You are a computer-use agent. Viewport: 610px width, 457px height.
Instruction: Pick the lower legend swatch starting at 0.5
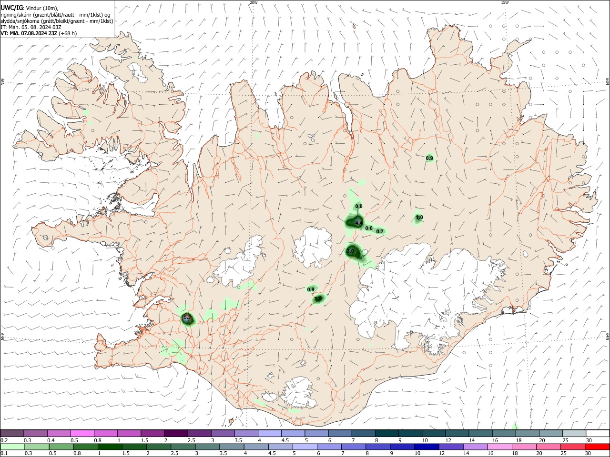click(61, 447)
